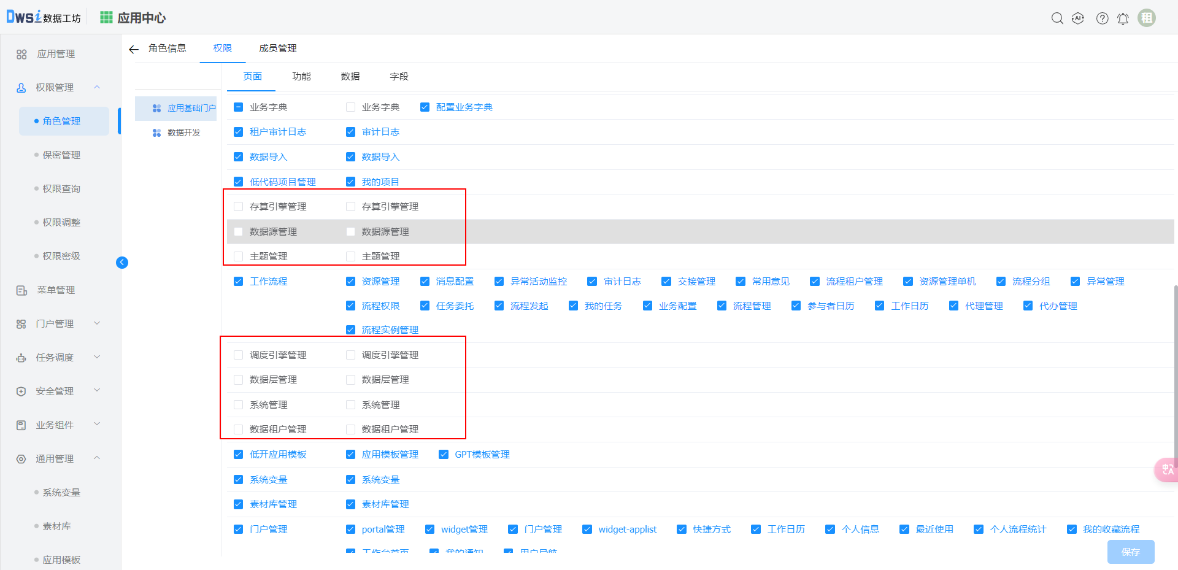Open the help question mark icon
Viewport: 1178px width, 570px height.
tap(1103, 18)
